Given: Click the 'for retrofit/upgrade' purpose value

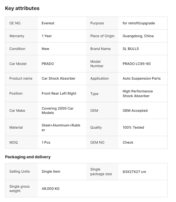Looking at the screenshot, I should pos(139,23).
